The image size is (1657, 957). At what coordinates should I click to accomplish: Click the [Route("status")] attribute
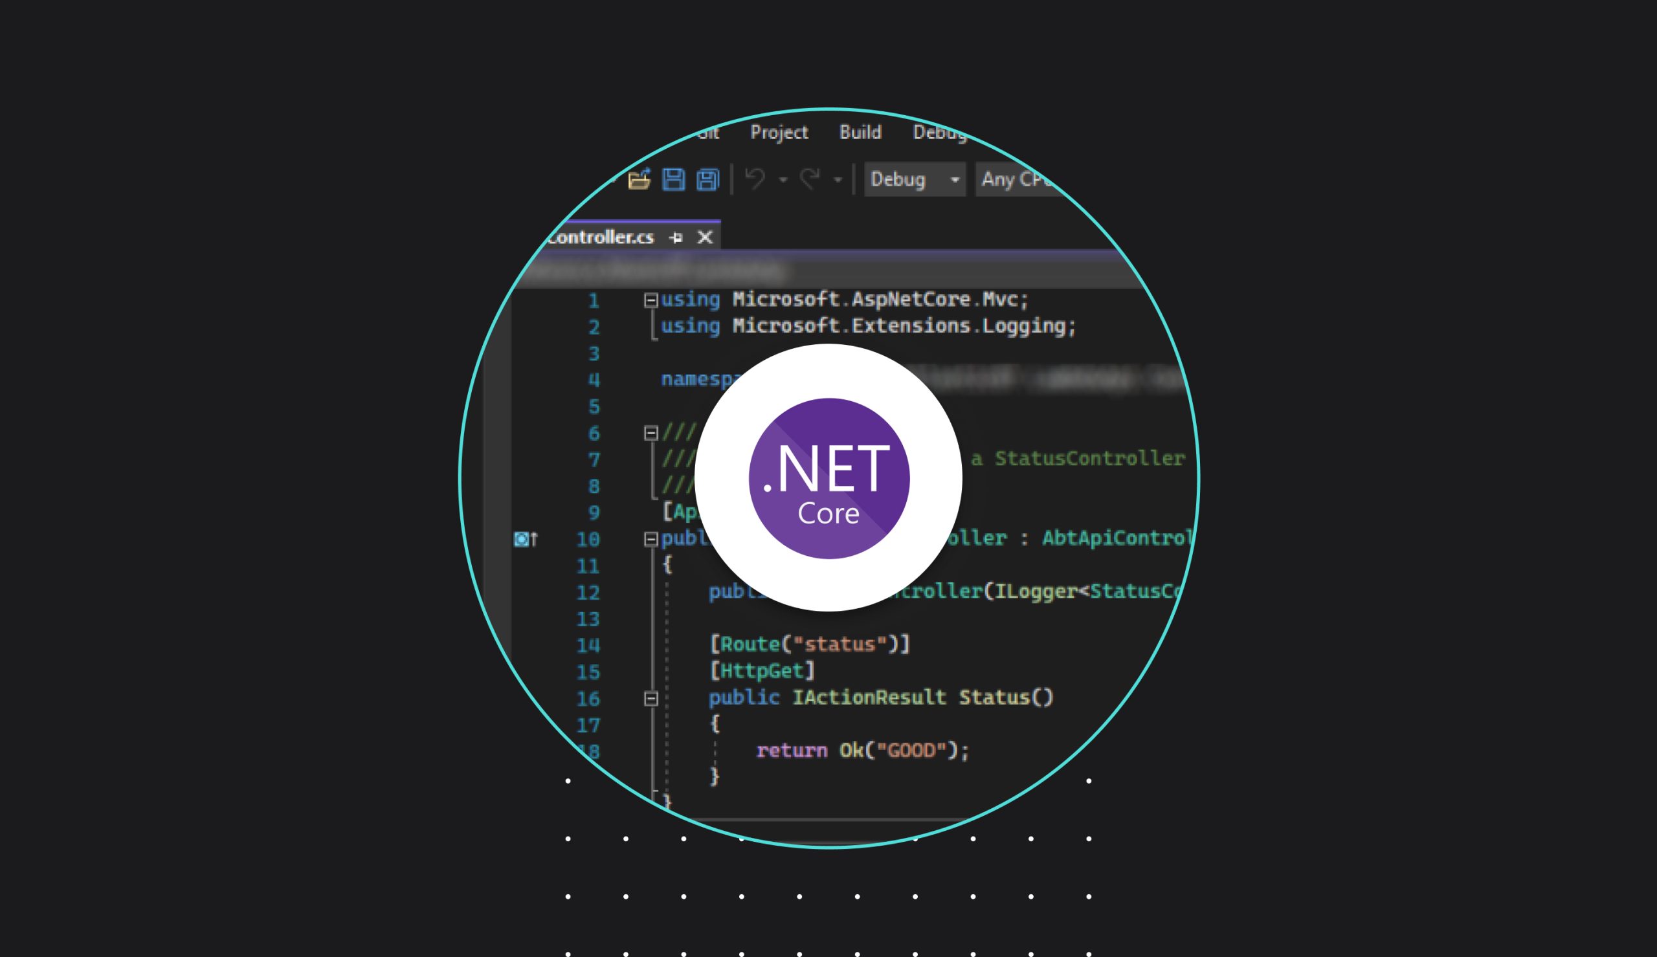[x=810, y=644]
